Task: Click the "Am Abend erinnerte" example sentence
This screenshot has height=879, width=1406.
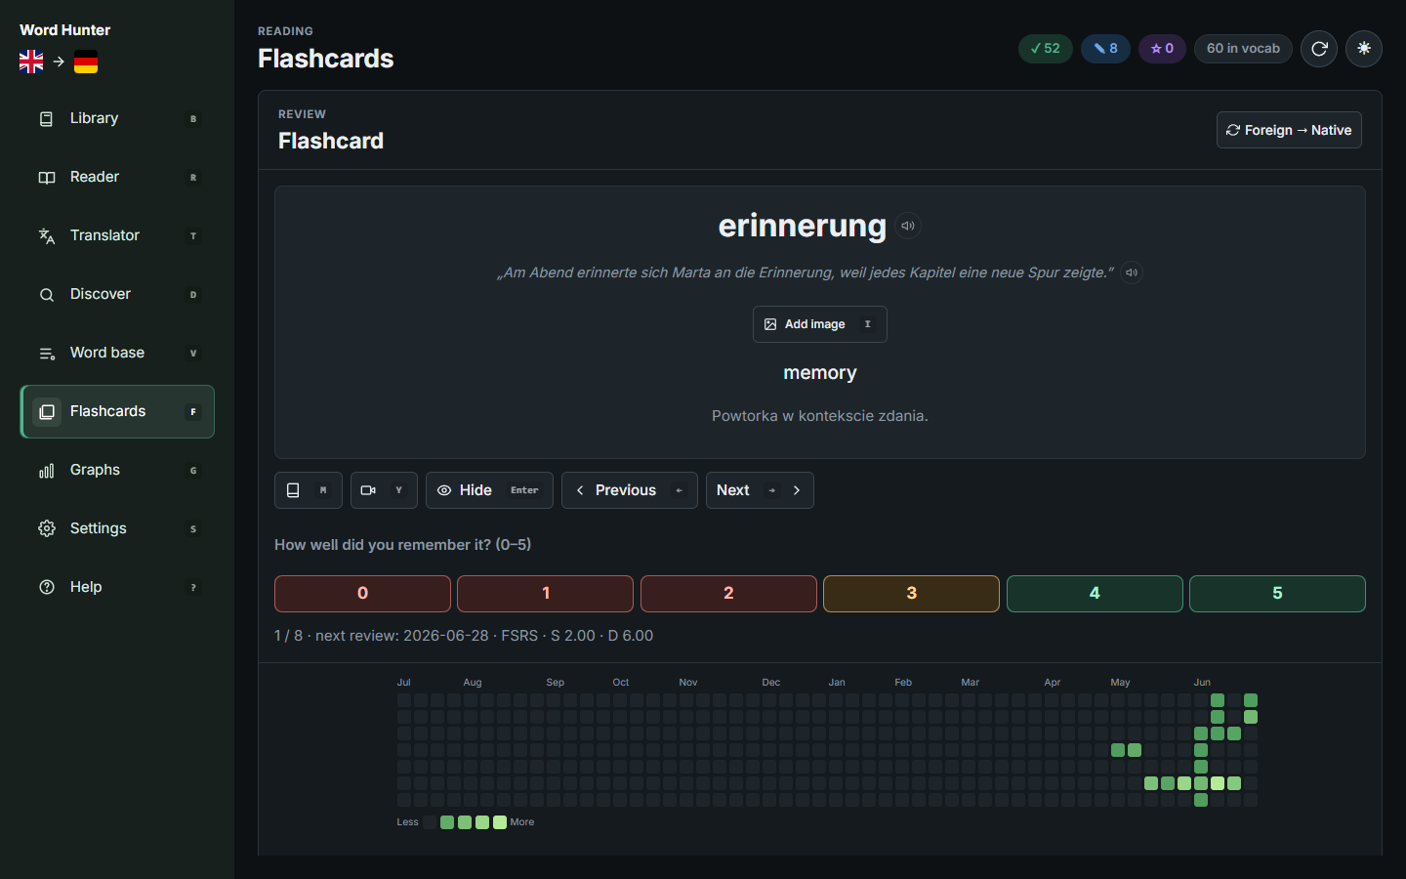Action: [x=806, y=272]
